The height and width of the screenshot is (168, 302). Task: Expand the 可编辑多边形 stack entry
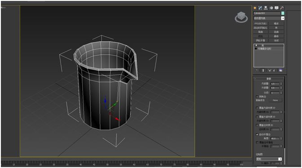256,49
